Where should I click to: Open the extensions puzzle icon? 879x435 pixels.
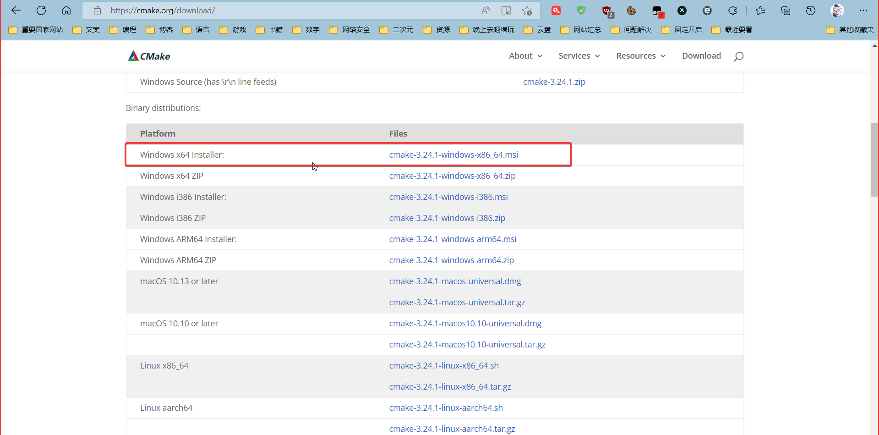point(732,10)
